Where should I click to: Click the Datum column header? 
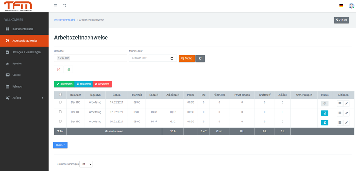tap(117, 95)
